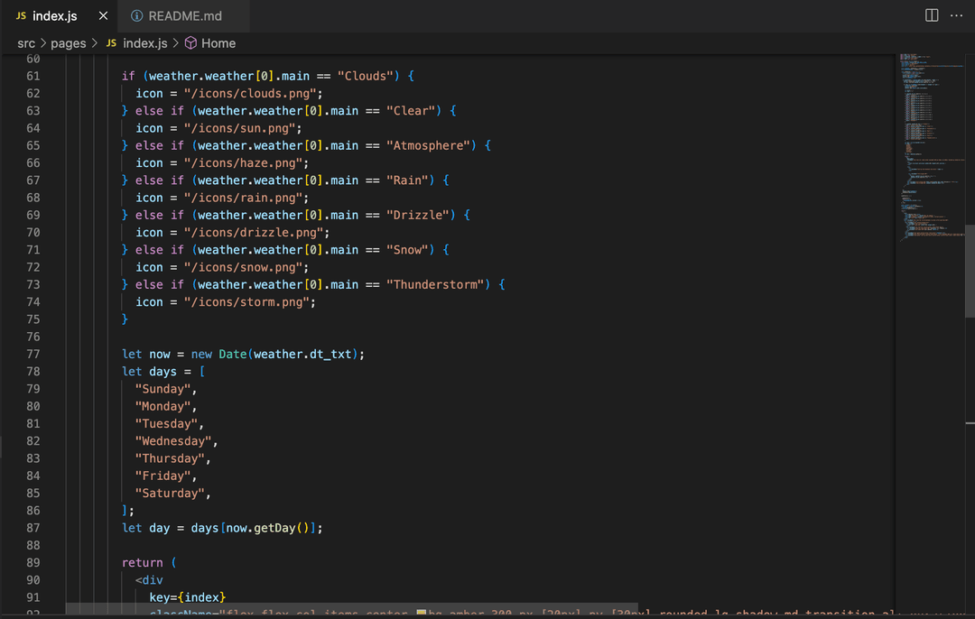
Task: Click the vertical scrollbar thumb
Action: [970, 271]
